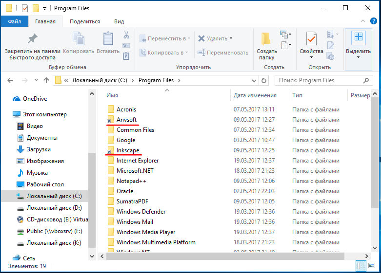
Task: Click the Pin to Quick Access icon
Action: [32, 39]
